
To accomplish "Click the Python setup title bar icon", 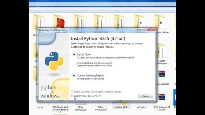I will (40, 30).
